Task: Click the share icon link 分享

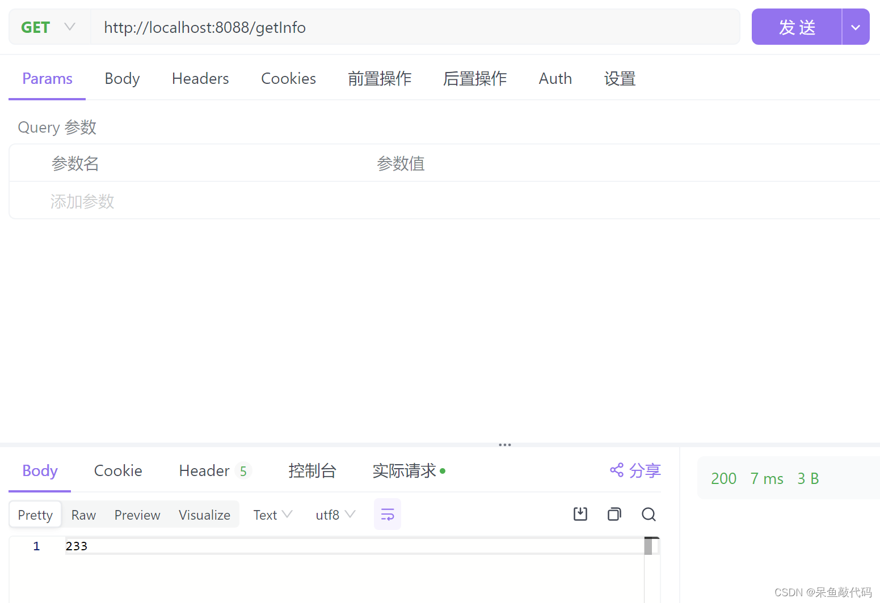Action: tap(635, 470)
